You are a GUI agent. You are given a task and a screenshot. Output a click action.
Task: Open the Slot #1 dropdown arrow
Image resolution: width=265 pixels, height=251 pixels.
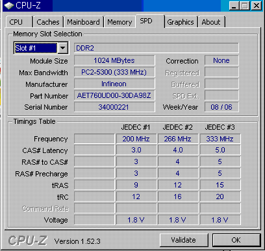pyautogui.click(x=63, y=48)
